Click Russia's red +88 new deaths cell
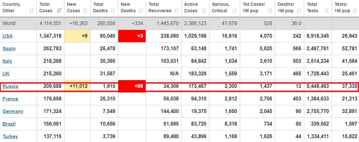Viewport: 359px width, 142px height. coord(132,86)
